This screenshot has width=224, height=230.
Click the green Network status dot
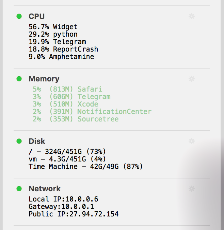point(19,189)
